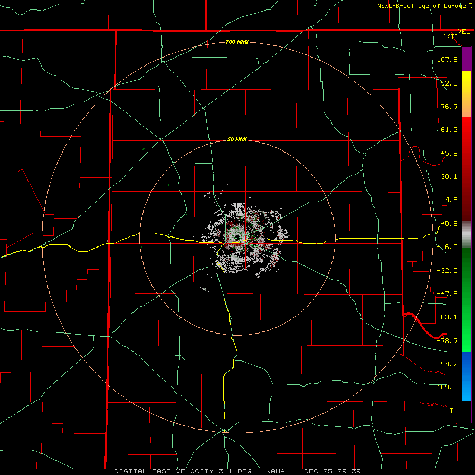Click the 92.3 velocity scale value

pyautogui.click(x=449, y=83)
